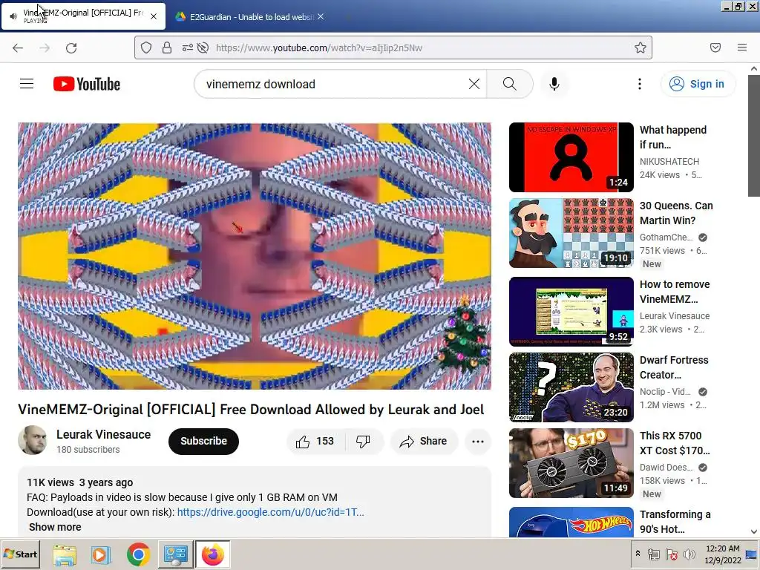760x570 pixels.
Task: Show hidden tray icons arrow
Action: 638,554
